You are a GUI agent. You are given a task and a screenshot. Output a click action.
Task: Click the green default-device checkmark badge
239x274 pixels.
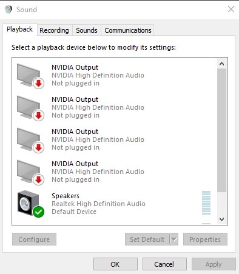coord(38,212)
